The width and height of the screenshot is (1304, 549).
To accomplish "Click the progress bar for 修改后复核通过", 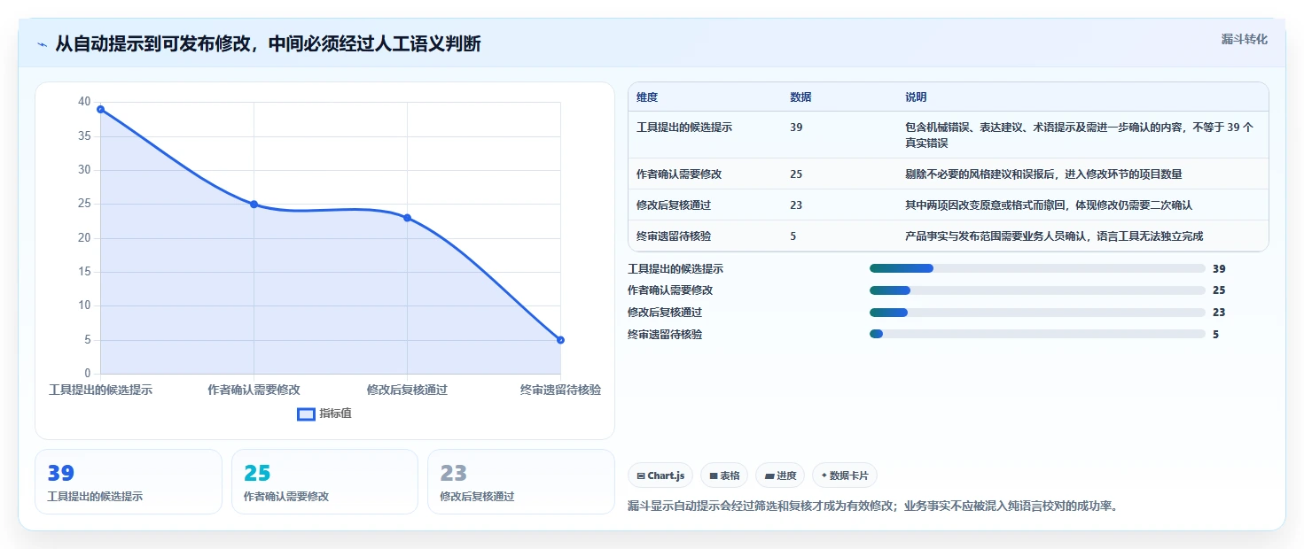I will [1037, 313].
